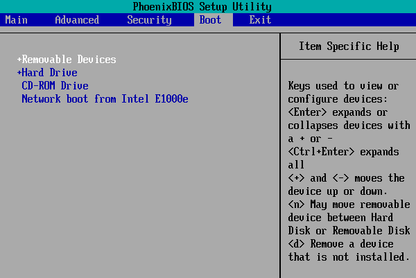Click the help line '<d> Remove a device'
This screenshot has width=416, height=278.
pyautogui.click(x=341, y=244)
